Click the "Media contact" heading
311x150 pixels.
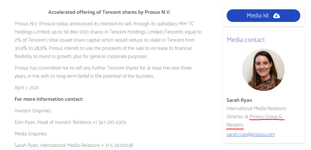point(246,40)
